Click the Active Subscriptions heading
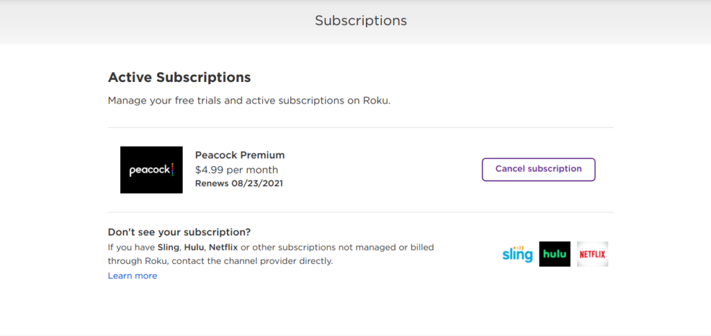The height and width of the screenshot is (336, 711). (180, 77)
